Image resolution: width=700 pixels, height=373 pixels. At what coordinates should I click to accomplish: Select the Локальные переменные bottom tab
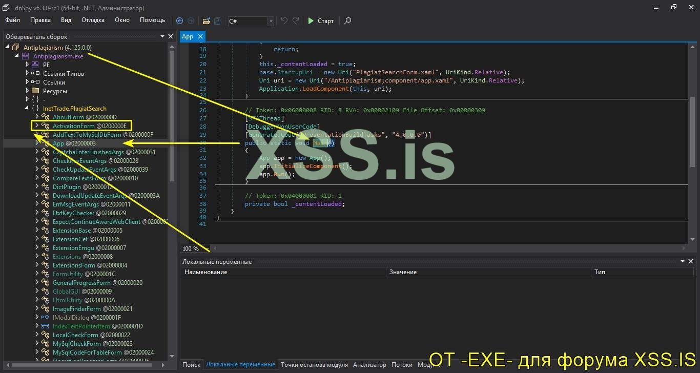pos(240,365)
